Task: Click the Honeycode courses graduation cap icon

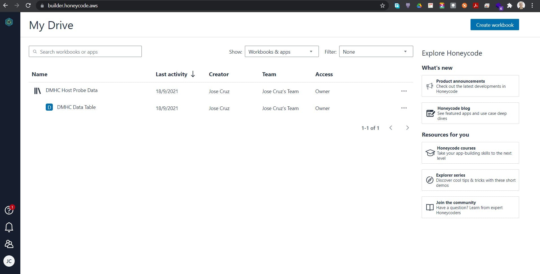Action: point(430,153)
